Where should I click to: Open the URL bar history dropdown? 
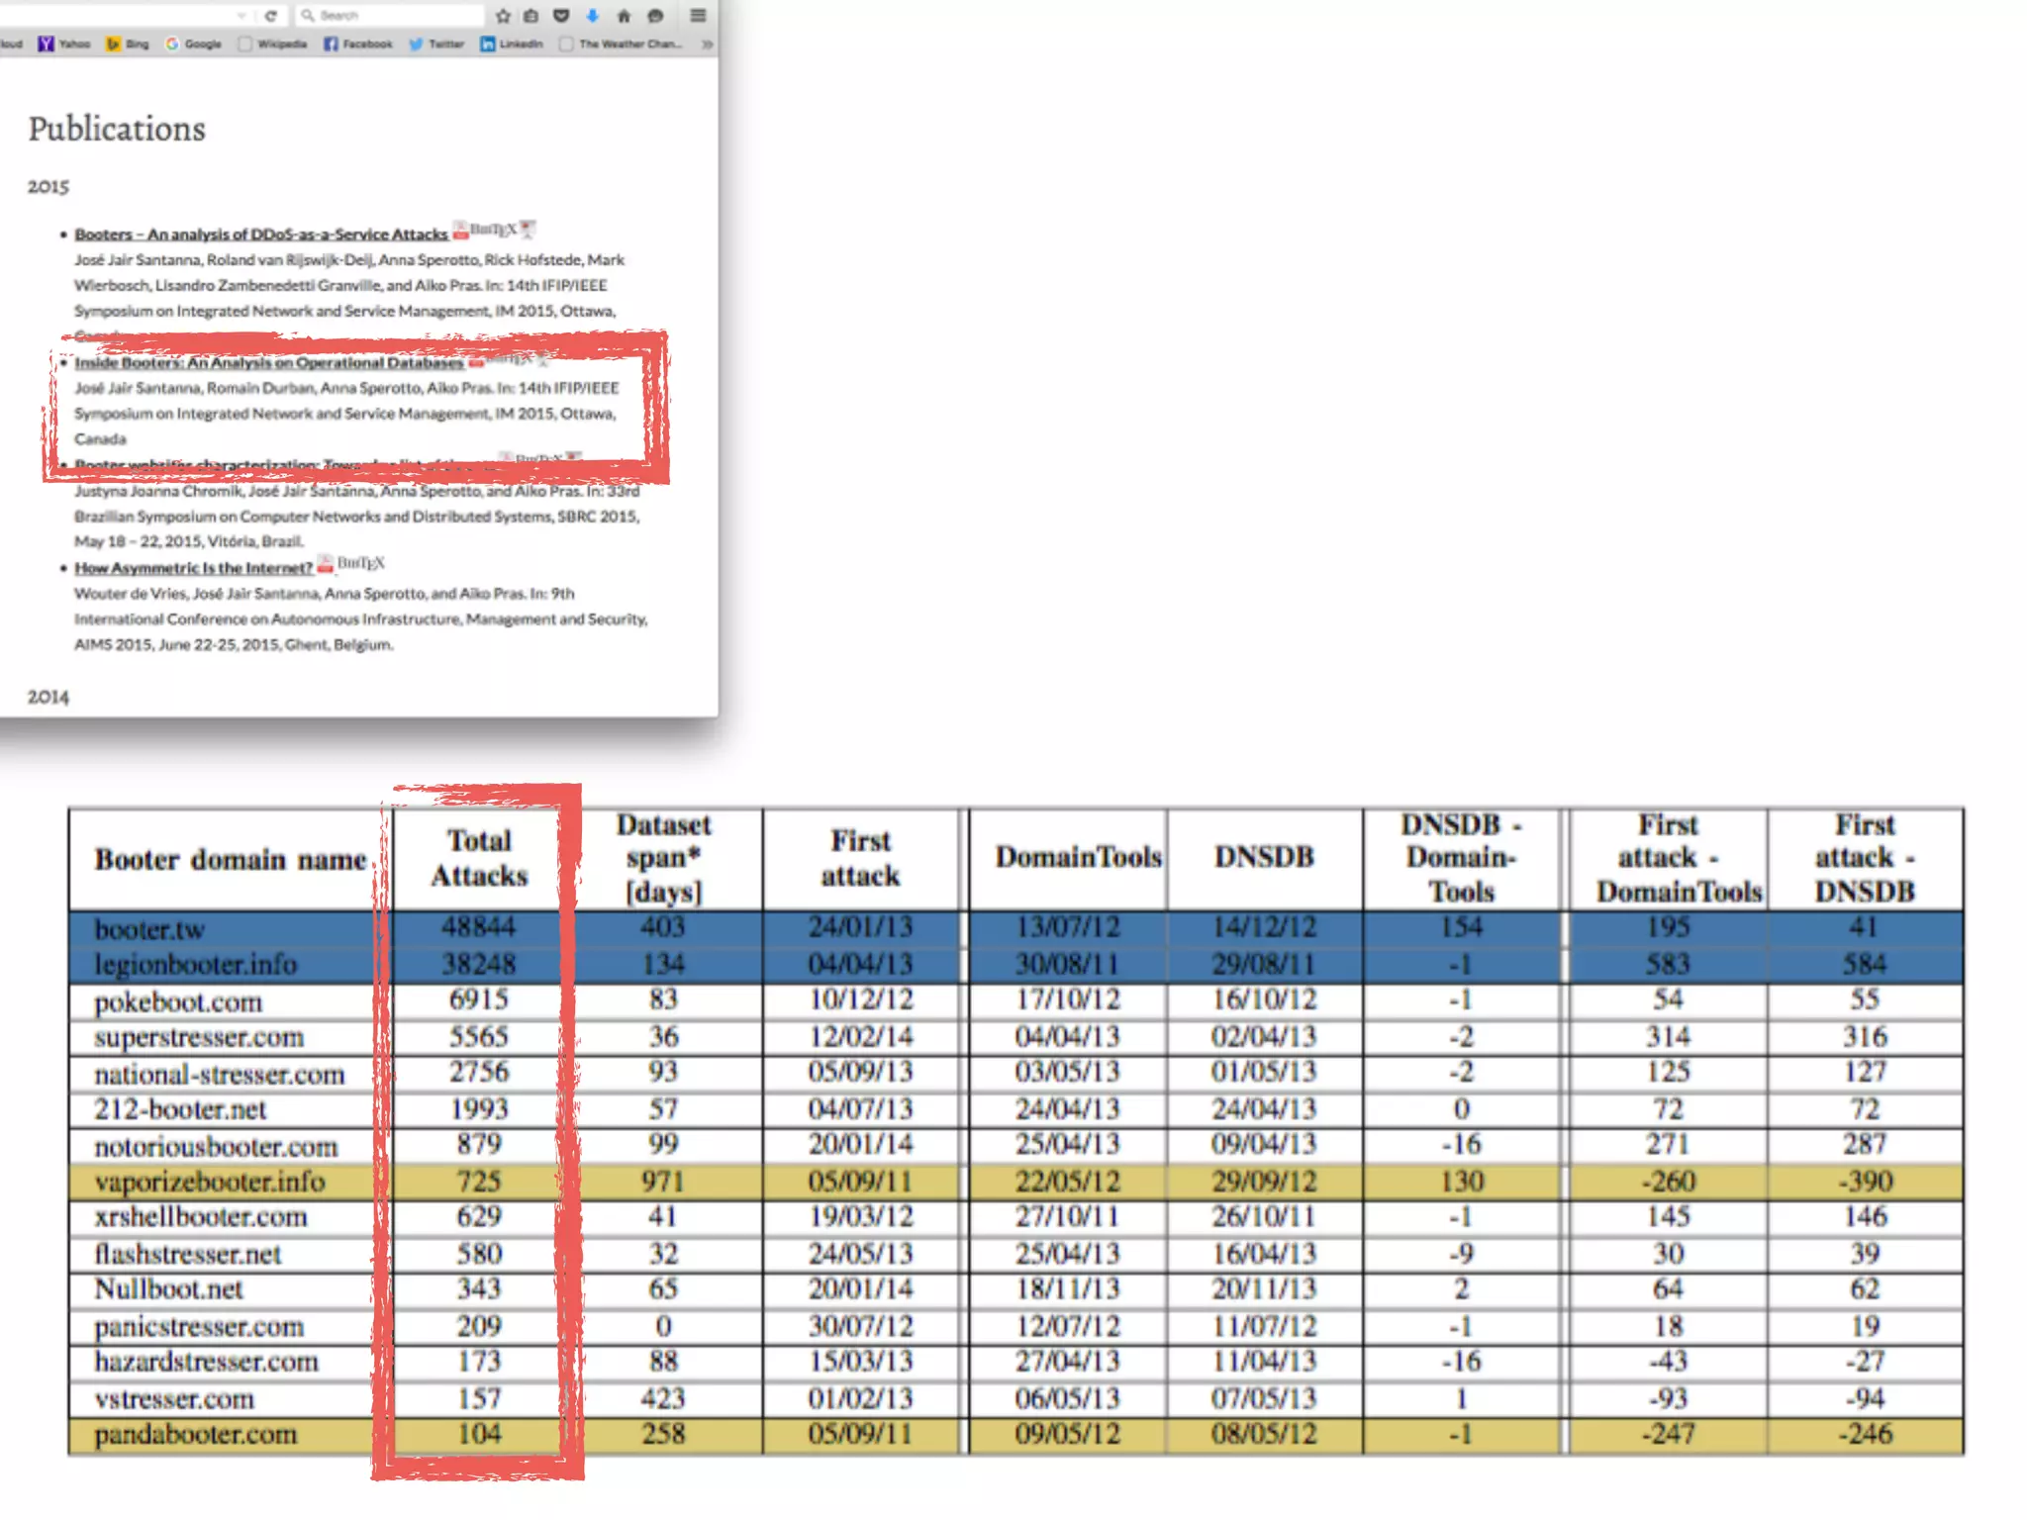tap(241, 15)
